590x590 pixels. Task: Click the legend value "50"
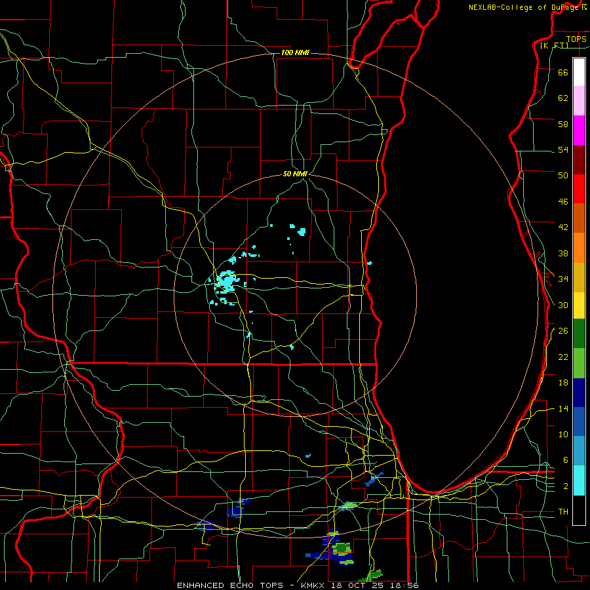tap(563, 176)
